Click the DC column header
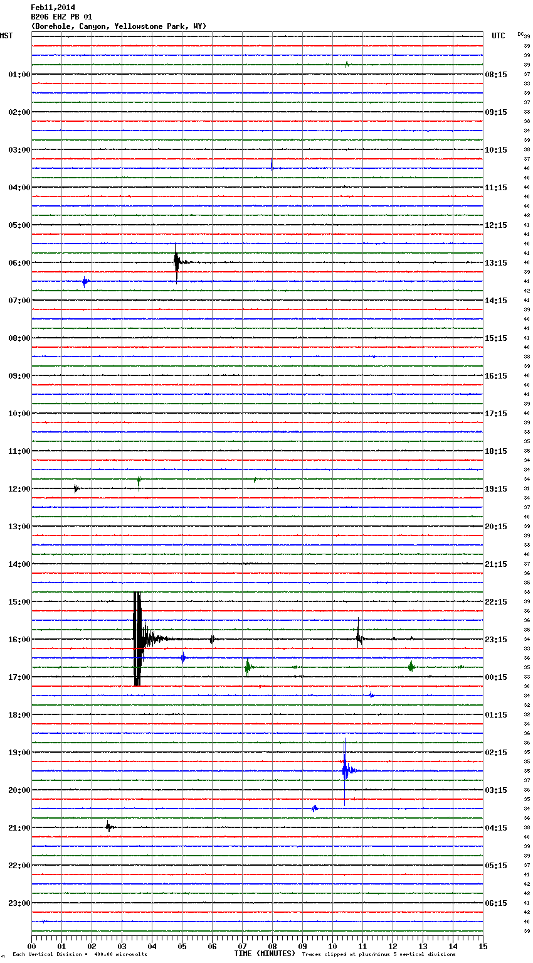 [x=520, y=34]
